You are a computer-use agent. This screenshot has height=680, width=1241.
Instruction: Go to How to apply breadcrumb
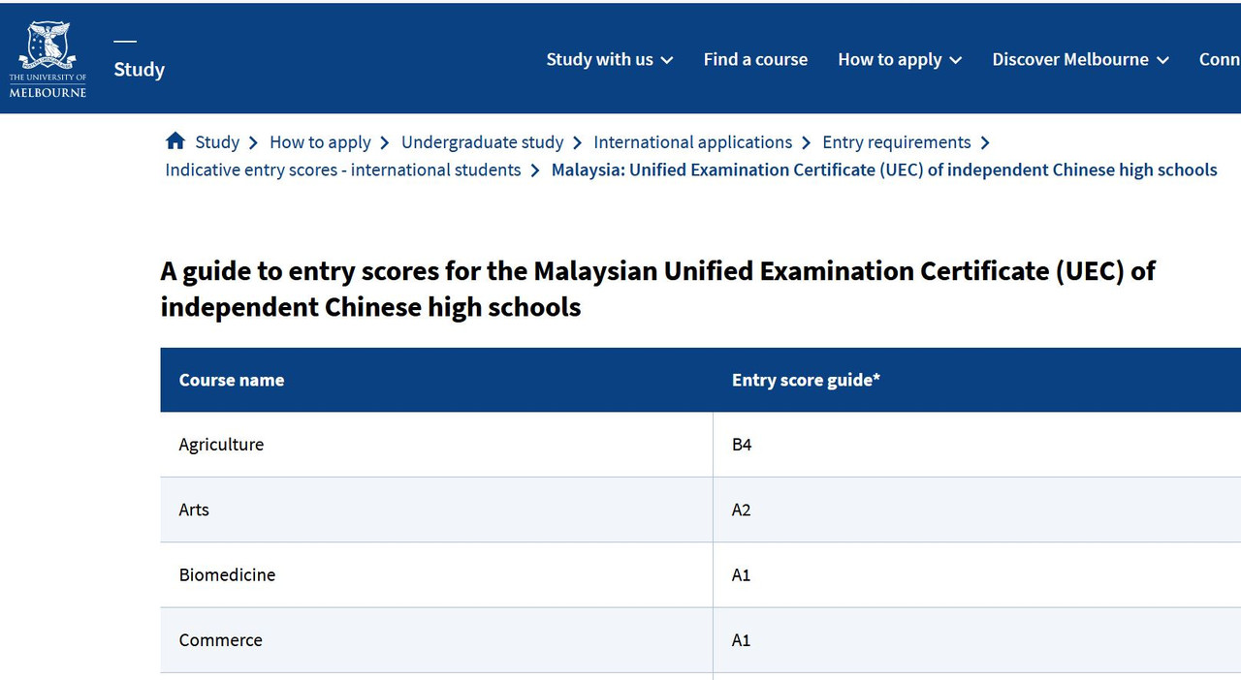click(320, 142)
